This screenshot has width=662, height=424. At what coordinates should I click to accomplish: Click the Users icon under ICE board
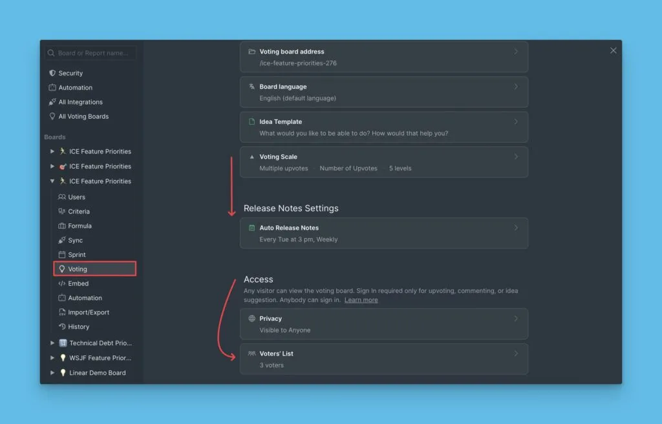click(62, 197)
